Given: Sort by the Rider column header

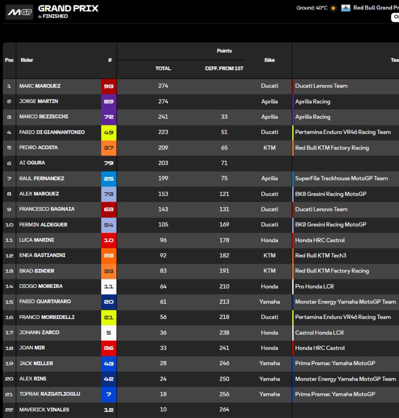Looking at the screenshot, I should coord(27,60).
